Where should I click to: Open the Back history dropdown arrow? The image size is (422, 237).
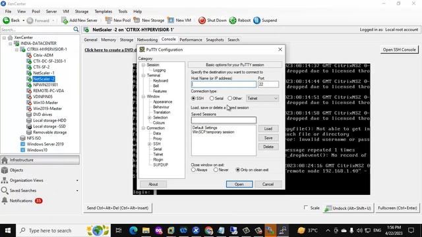(24, 20)
